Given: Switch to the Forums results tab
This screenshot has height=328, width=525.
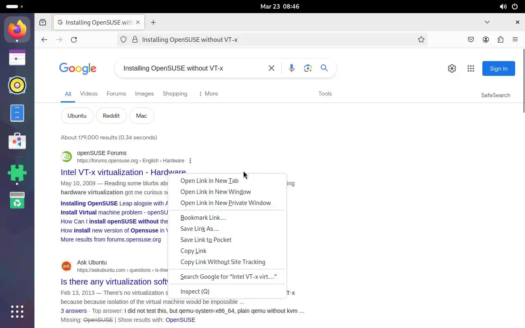Looking at the screenshot, I should click(x=116, y=93).
